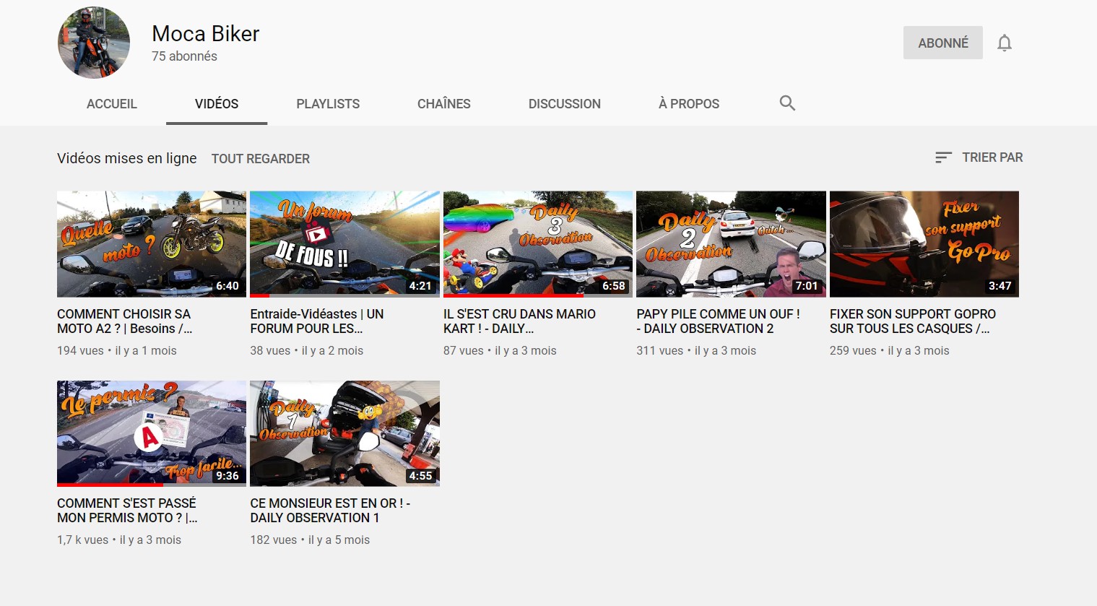Switch to the À PROPOS tab
Image resolution: width=1097 pixels, height=606 pixels.
tap(689, 104)
